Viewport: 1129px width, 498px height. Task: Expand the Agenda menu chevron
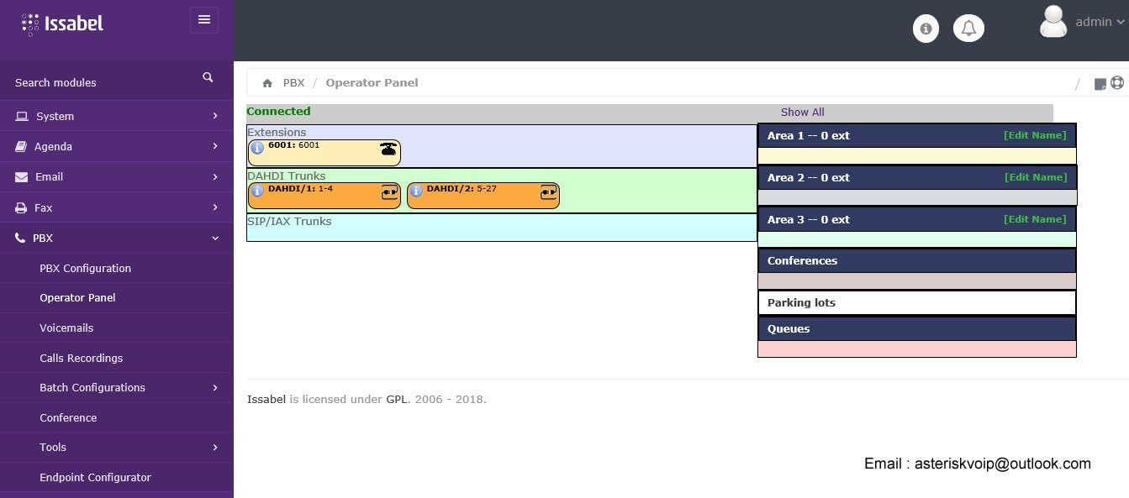(215, 146)
